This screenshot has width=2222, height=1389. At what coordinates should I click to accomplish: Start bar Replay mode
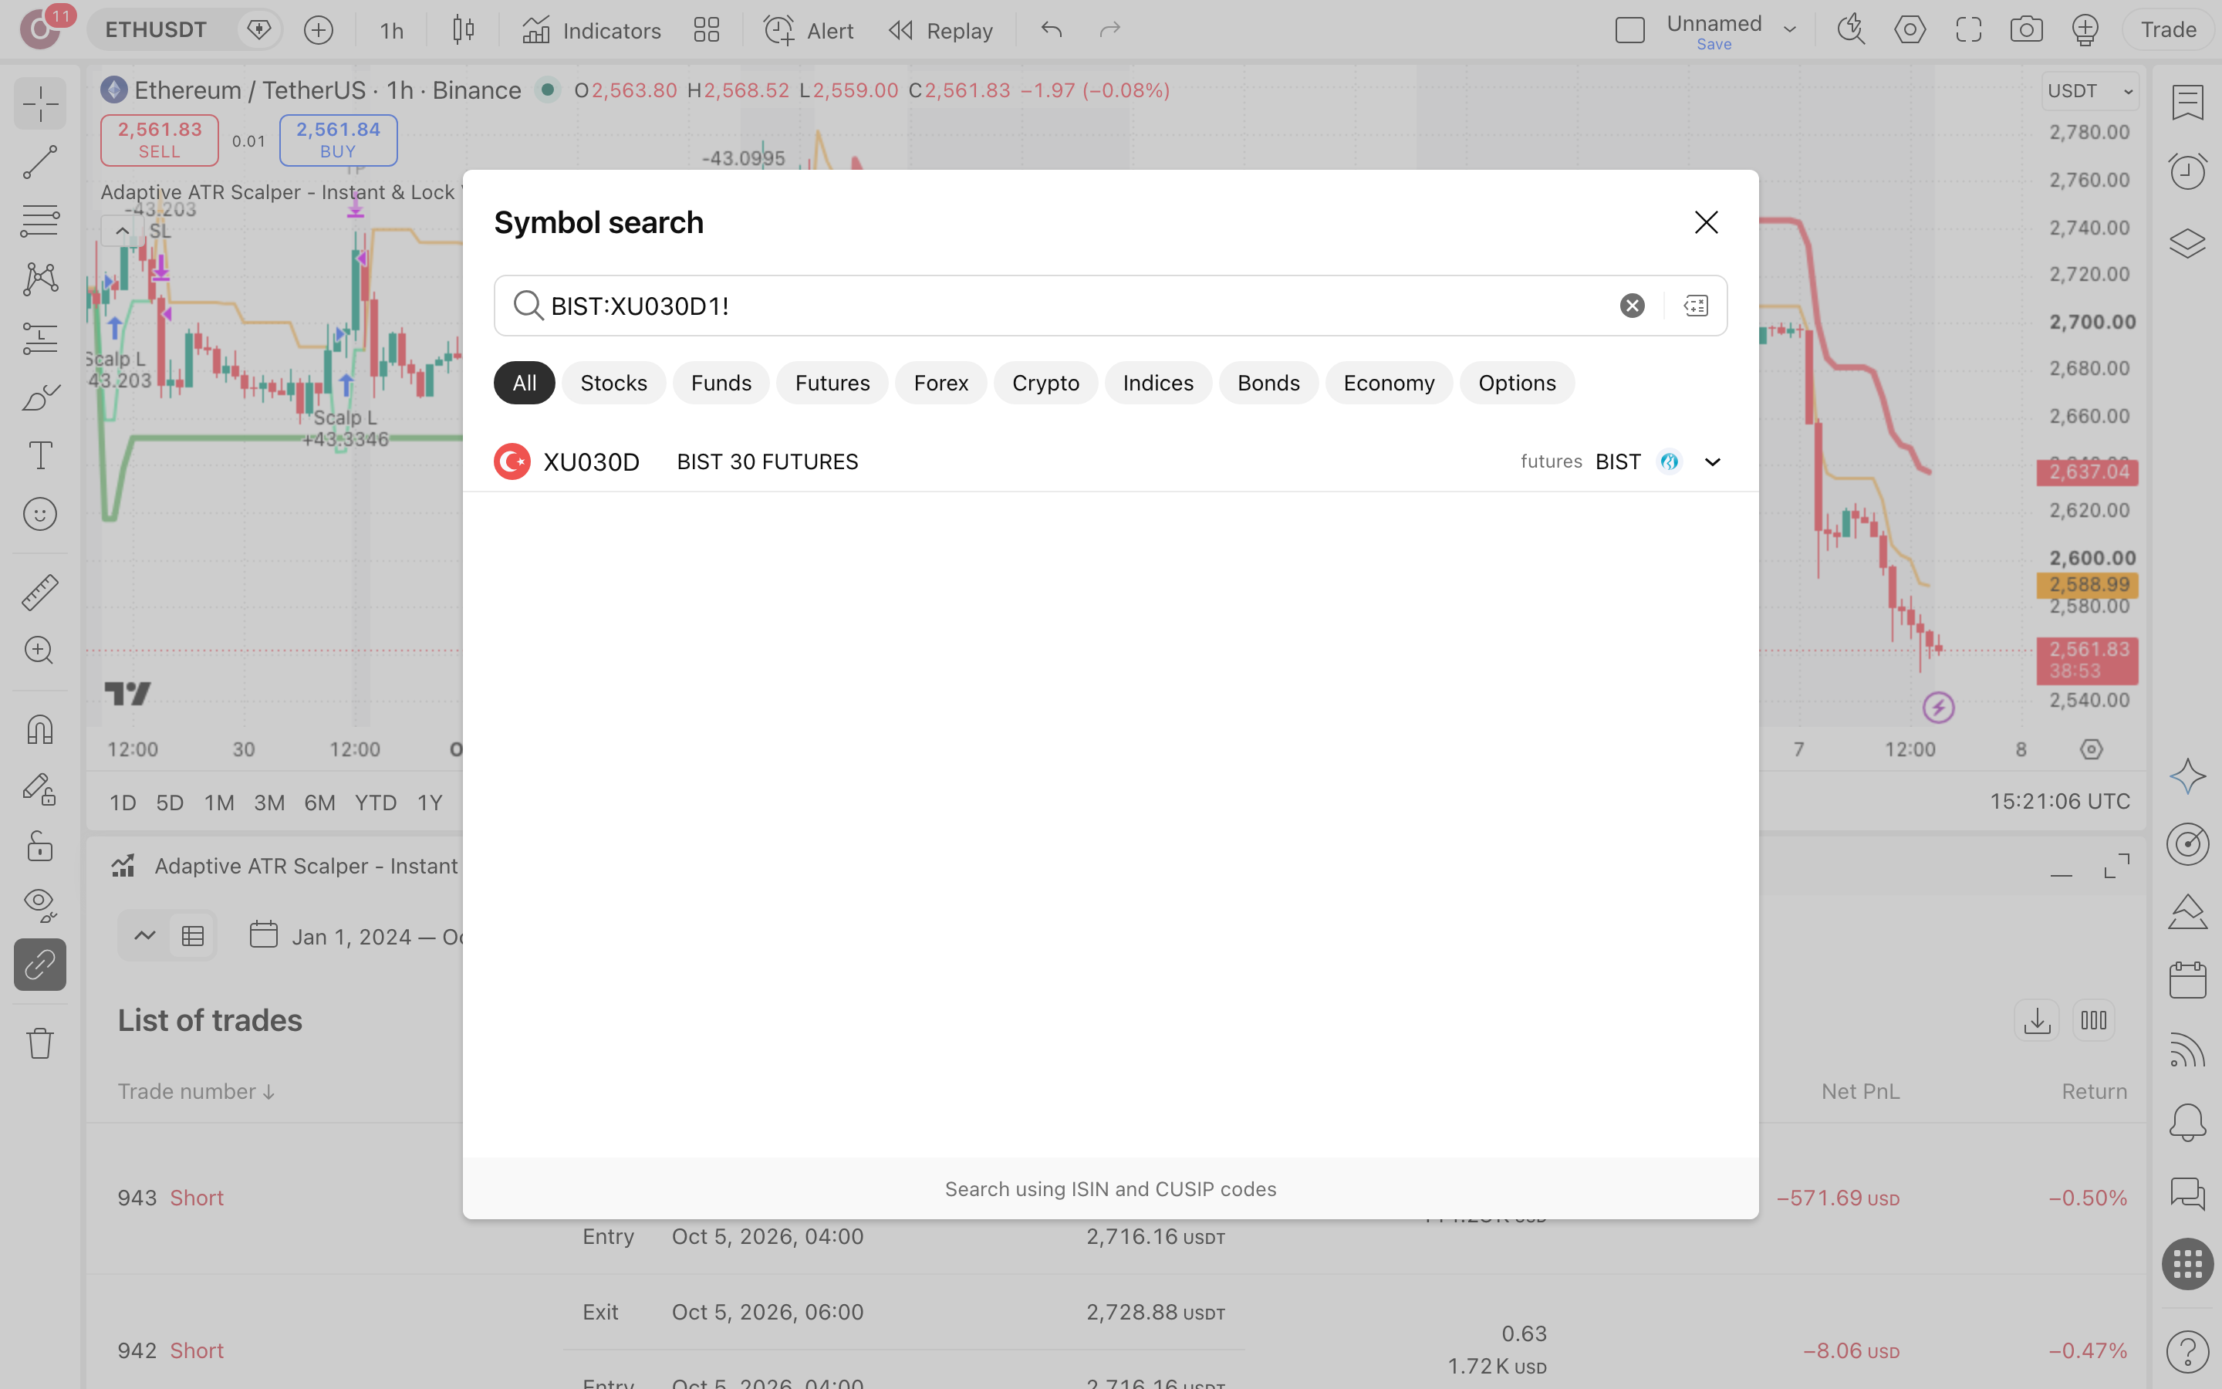(940, 30)
